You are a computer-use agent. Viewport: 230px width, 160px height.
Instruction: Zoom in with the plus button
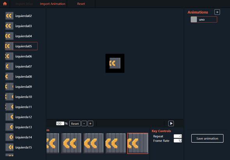pyautogui.click(x=90, y=124)
